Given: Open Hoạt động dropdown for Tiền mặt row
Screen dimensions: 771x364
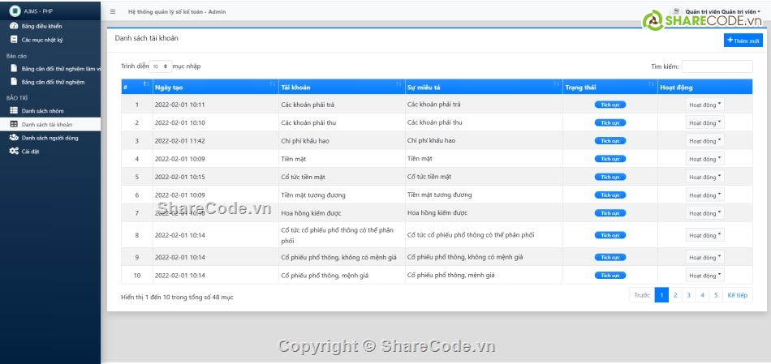Looking at the screenshot, I should (704, 159).
